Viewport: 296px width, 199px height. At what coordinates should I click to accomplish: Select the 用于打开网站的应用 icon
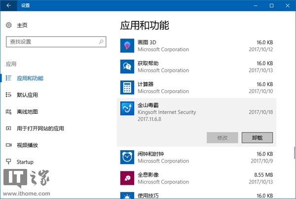pyautogui.click(x=8, y=129)
